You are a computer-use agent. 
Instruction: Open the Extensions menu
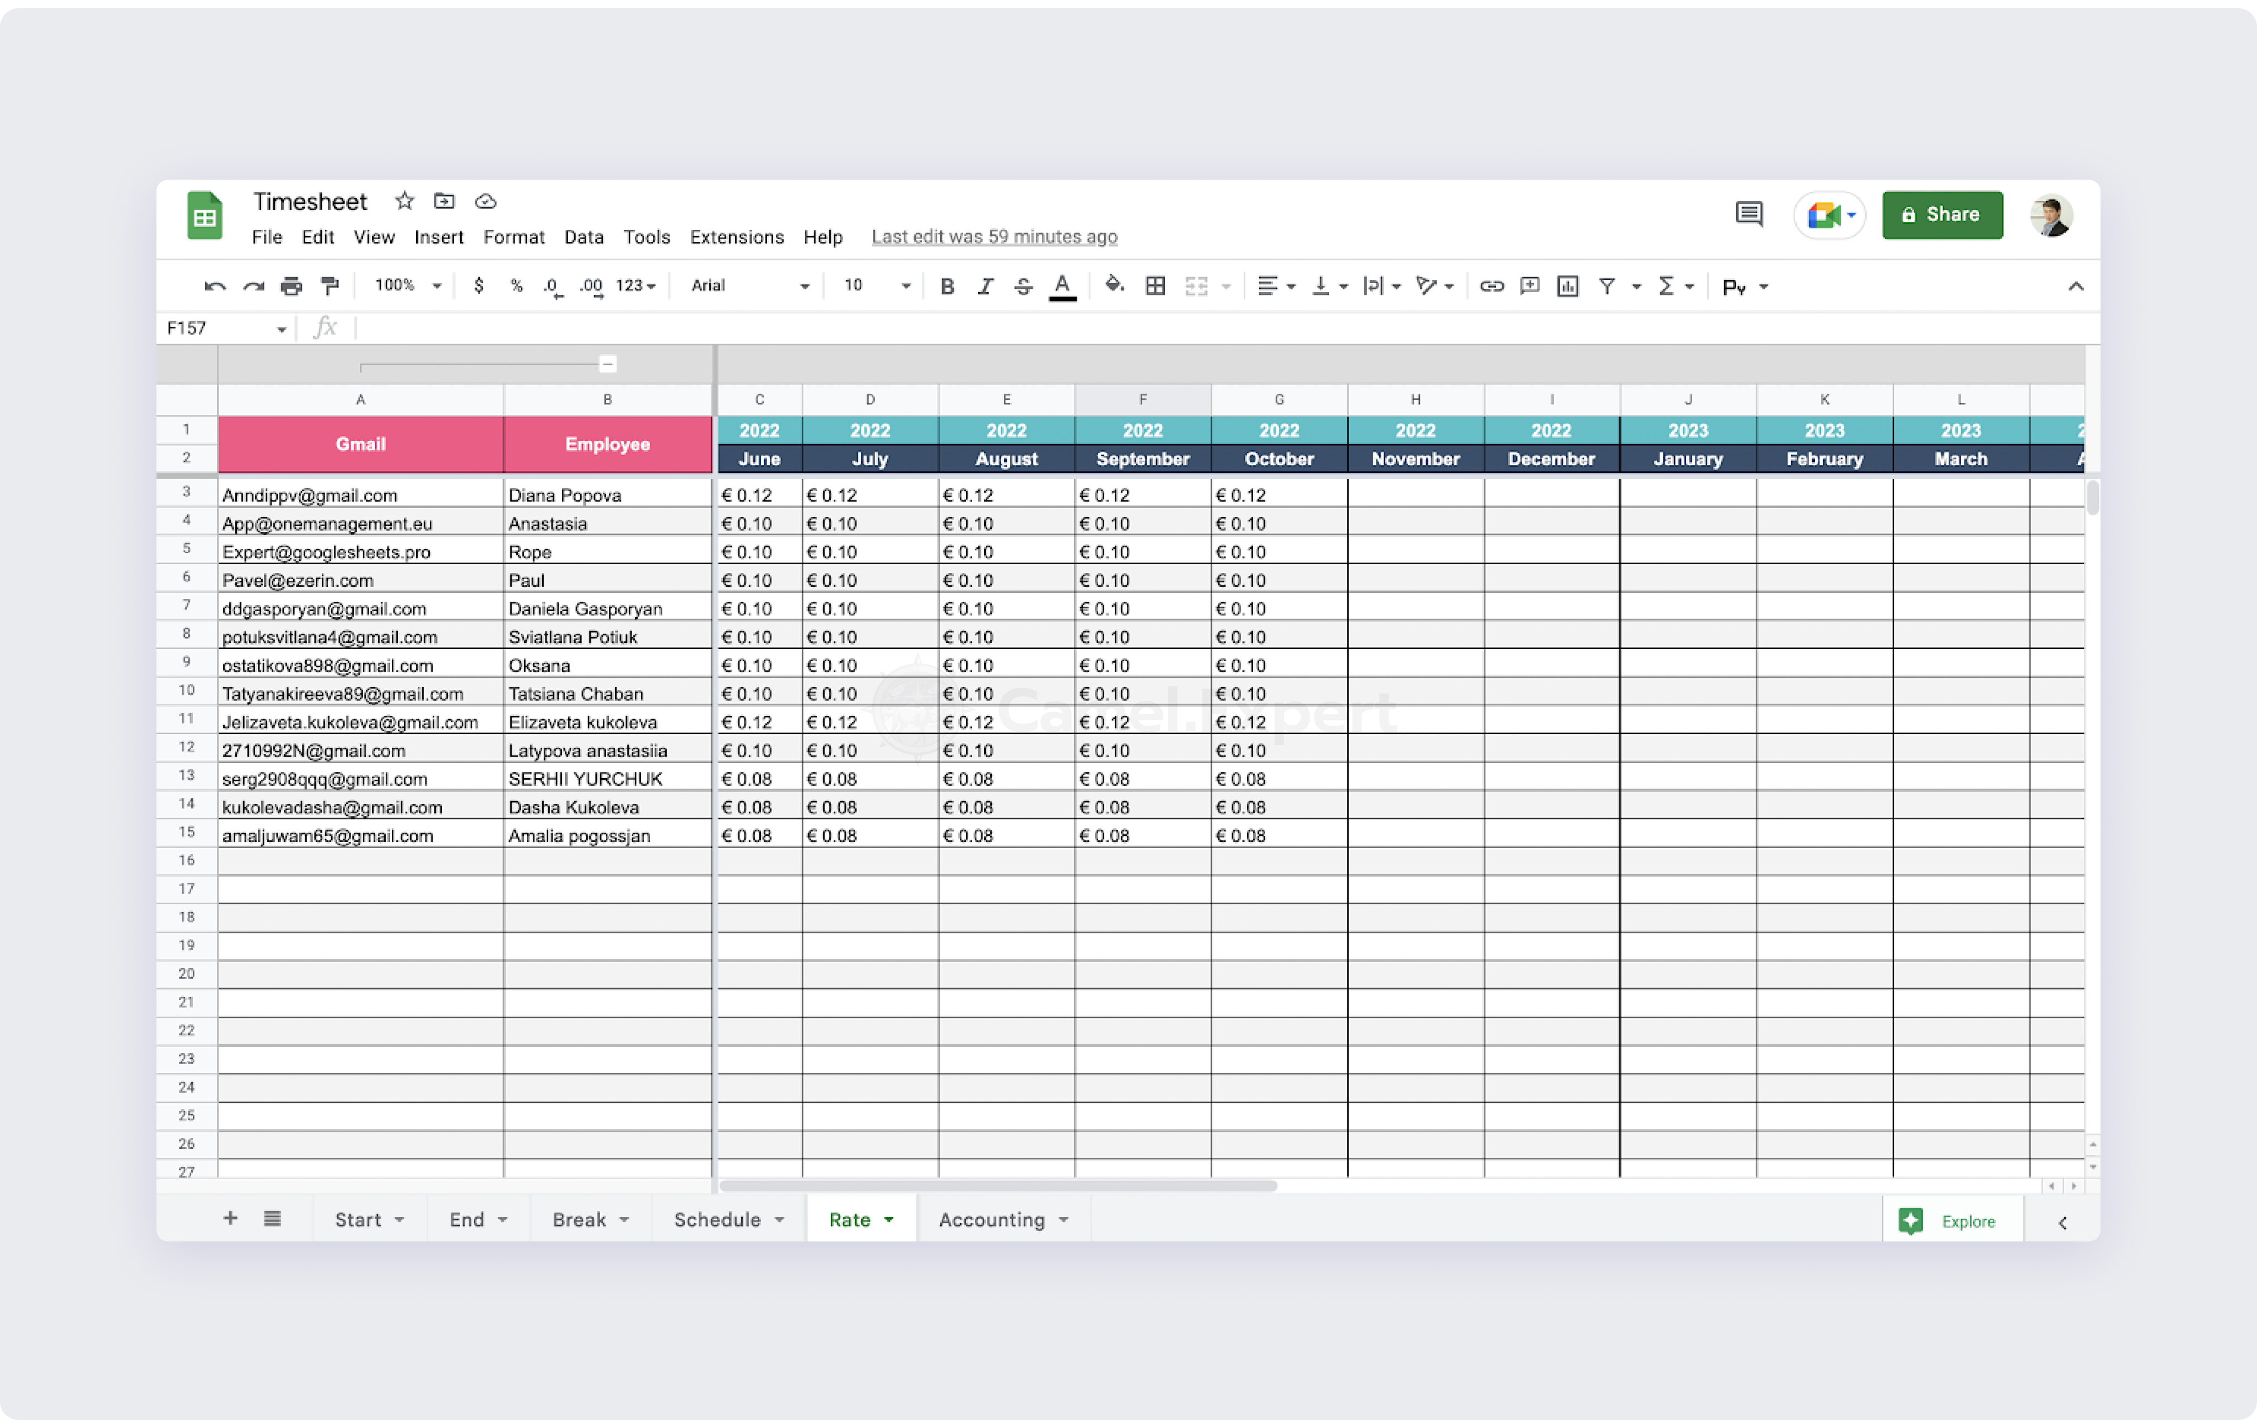click(736, 237)
